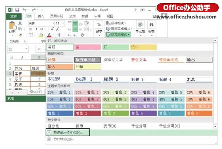Expand the Clipboard group dialog launcher
Image resolution: width=222 pixels, height=149 pixels.
coord(25,41)
